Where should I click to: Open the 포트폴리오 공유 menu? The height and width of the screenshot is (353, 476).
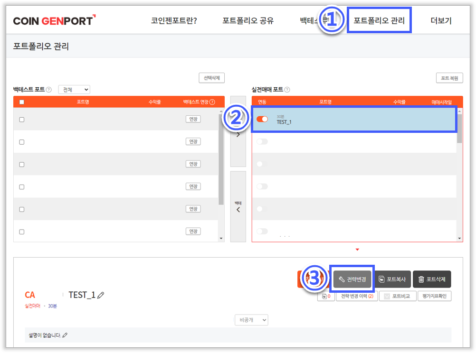coord(248,21)
